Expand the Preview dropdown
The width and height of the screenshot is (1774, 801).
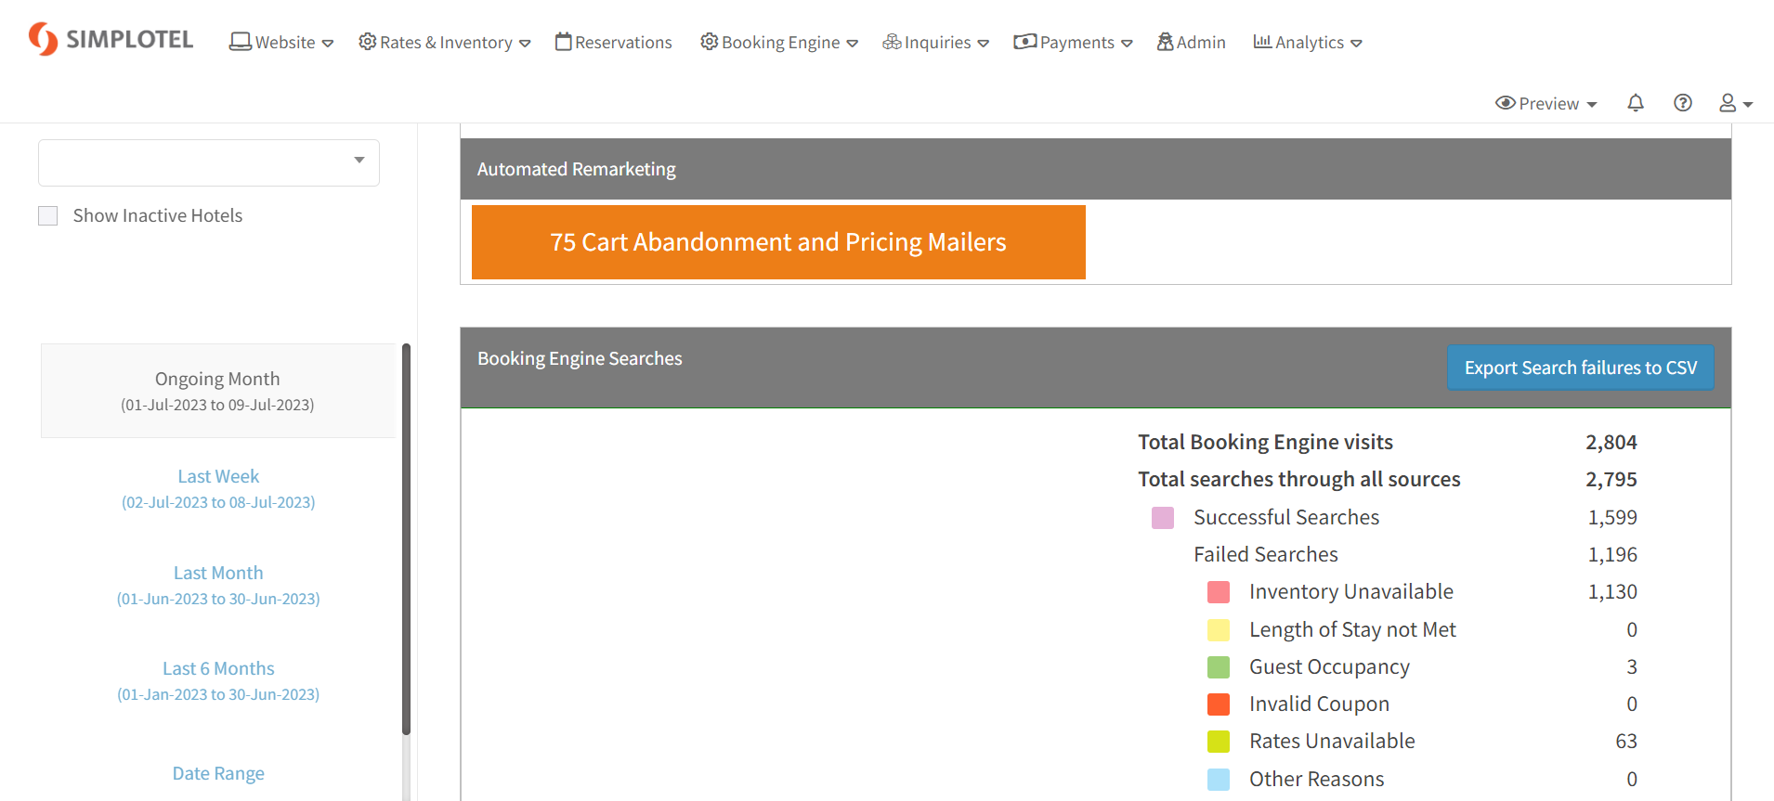point(1546,104)
